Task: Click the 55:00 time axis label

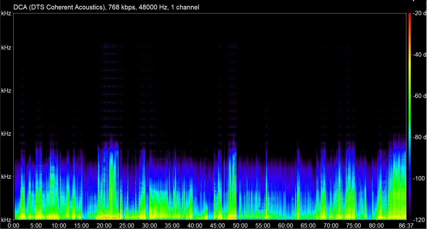Action: pos(263,226)
